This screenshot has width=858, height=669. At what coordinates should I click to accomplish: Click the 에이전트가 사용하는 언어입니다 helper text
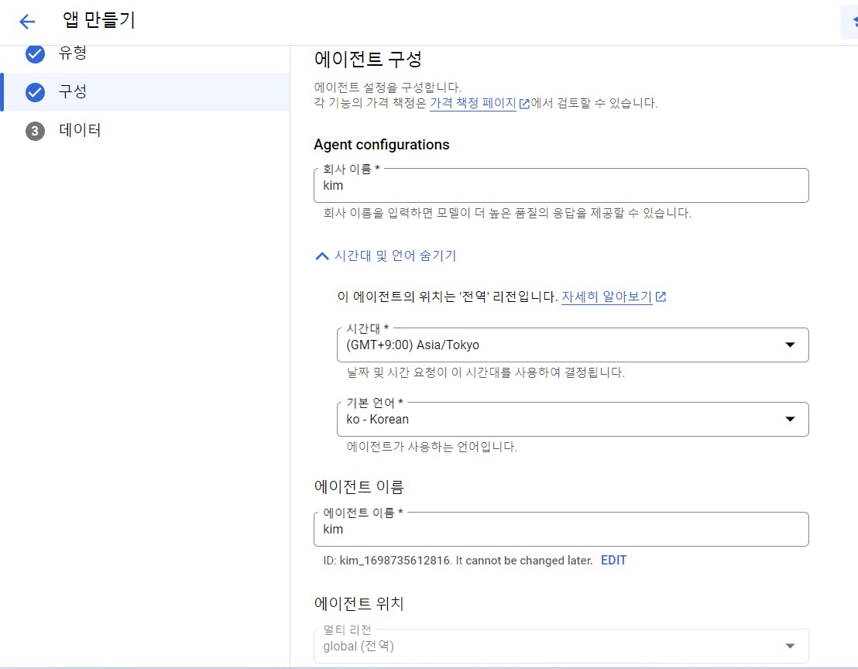coord(432,446)
